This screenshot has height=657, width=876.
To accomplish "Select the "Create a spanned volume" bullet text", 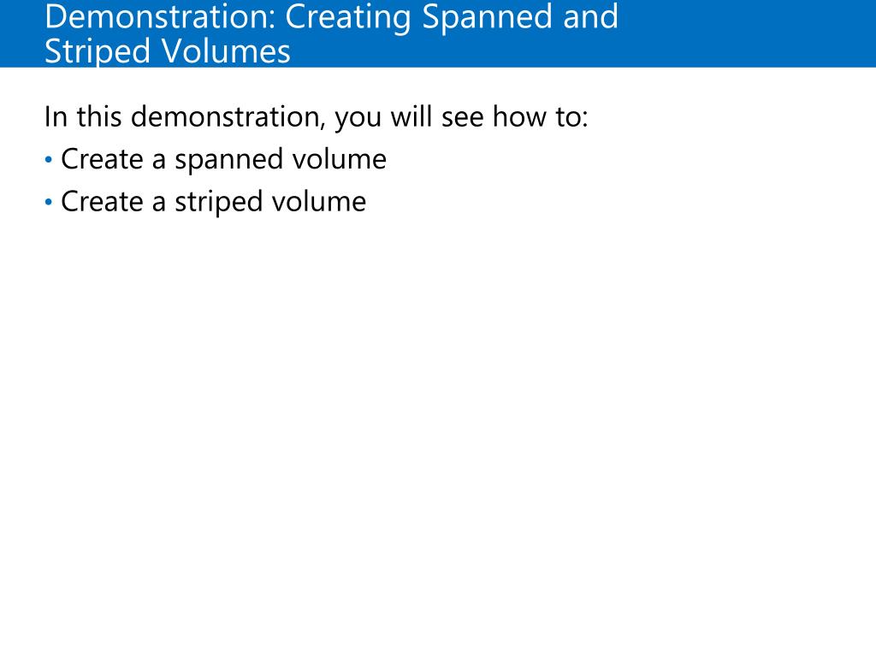I will (x=223, y=160).
